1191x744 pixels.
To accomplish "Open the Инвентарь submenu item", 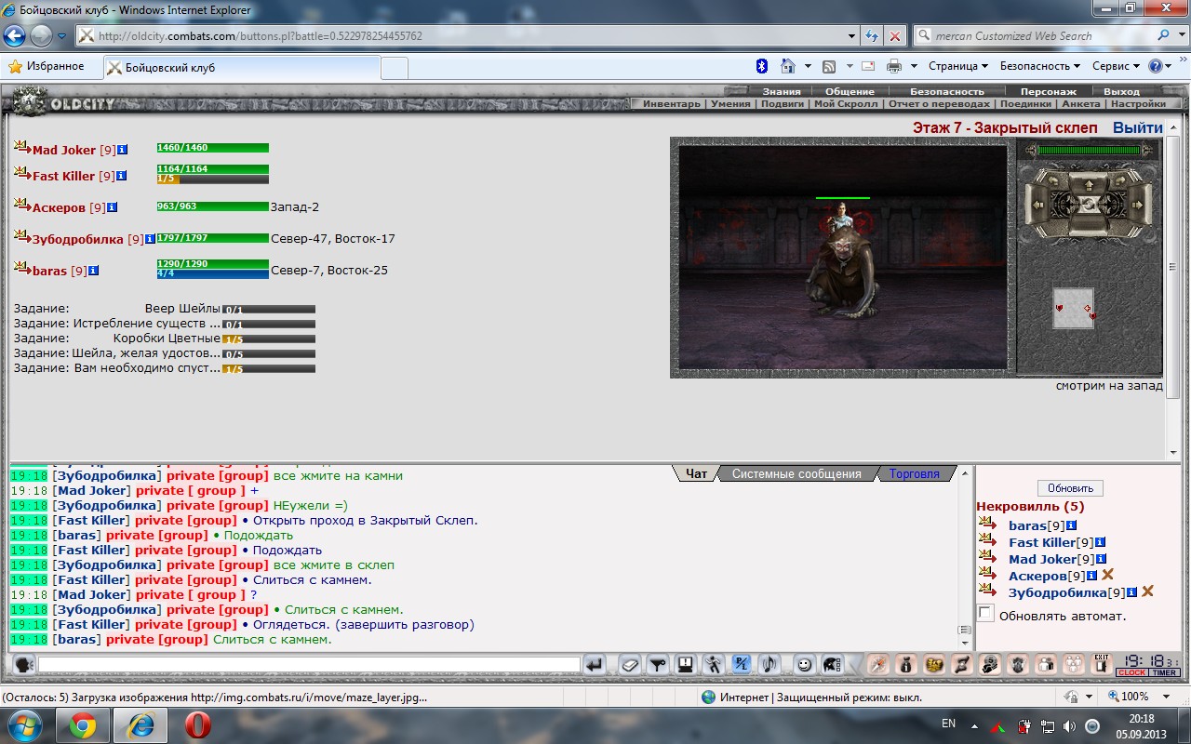I will tap(671, 103).
